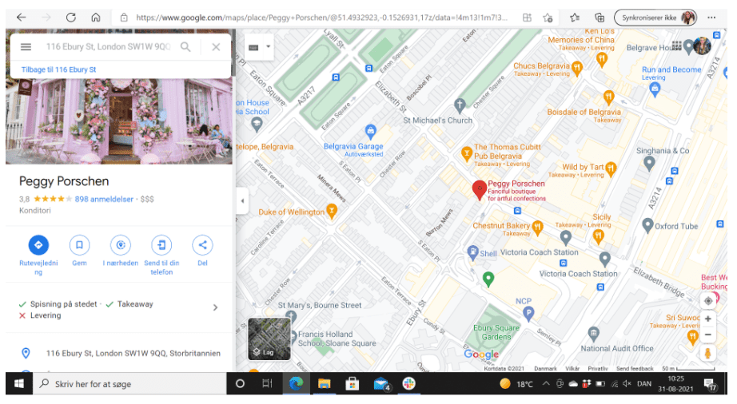Click the Peggy Porschen red map pin
The height and width of the screenshot is (404, 737).
[480, 190]
